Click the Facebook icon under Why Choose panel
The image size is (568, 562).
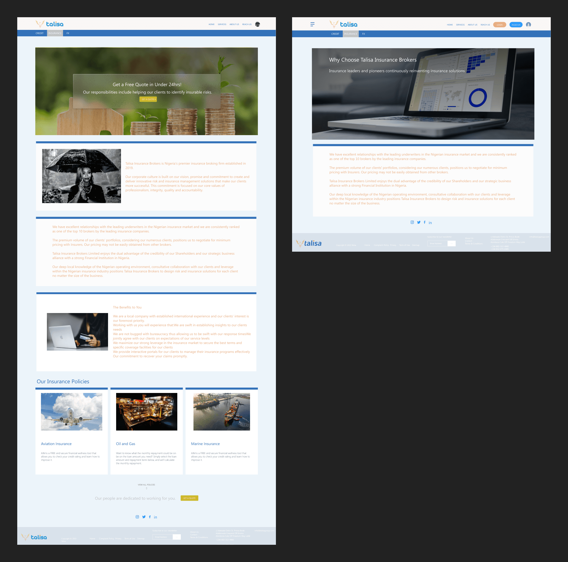(x=425, y=222)
